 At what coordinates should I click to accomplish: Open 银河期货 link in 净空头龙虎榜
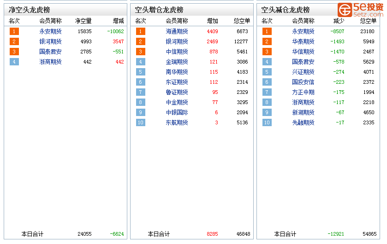[x=50, y=41]
